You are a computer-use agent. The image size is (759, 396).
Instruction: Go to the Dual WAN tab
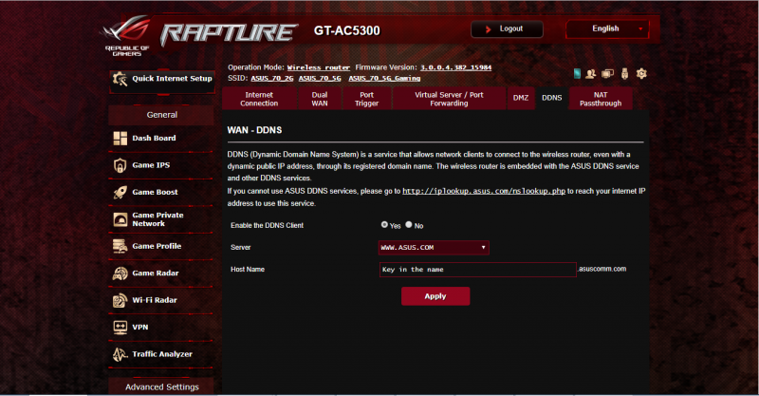coord(320,98)
